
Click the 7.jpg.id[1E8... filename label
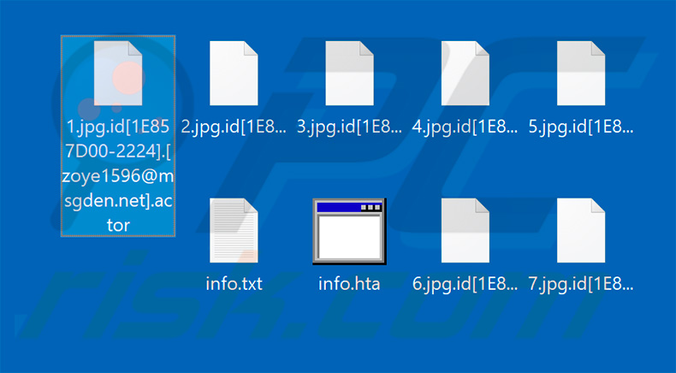click(x=581, y=284)
